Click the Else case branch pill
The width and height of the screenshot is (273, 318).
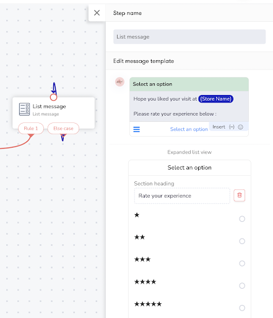click(x=63, y=129)
